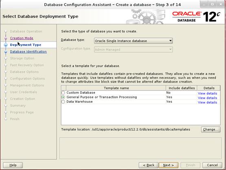
Task: Choose the Data Warehouse template radio
Action: [x=63, y=102]
